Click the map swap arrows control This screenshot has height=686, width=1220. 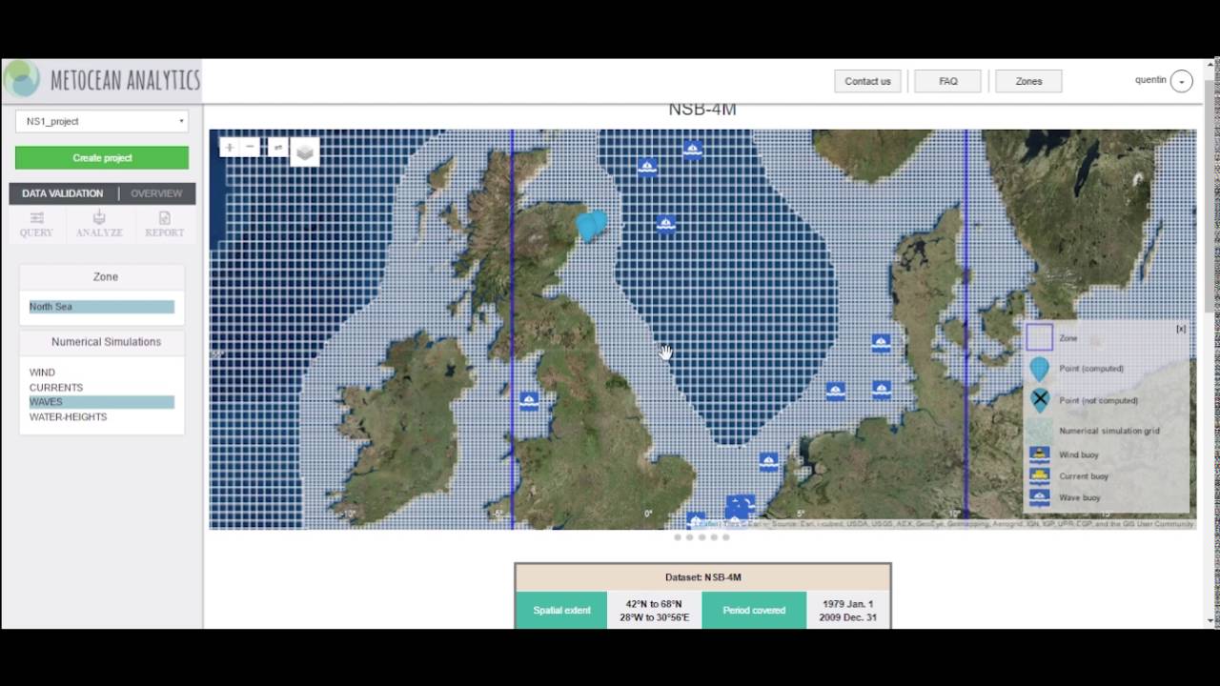tap(277, 147)
